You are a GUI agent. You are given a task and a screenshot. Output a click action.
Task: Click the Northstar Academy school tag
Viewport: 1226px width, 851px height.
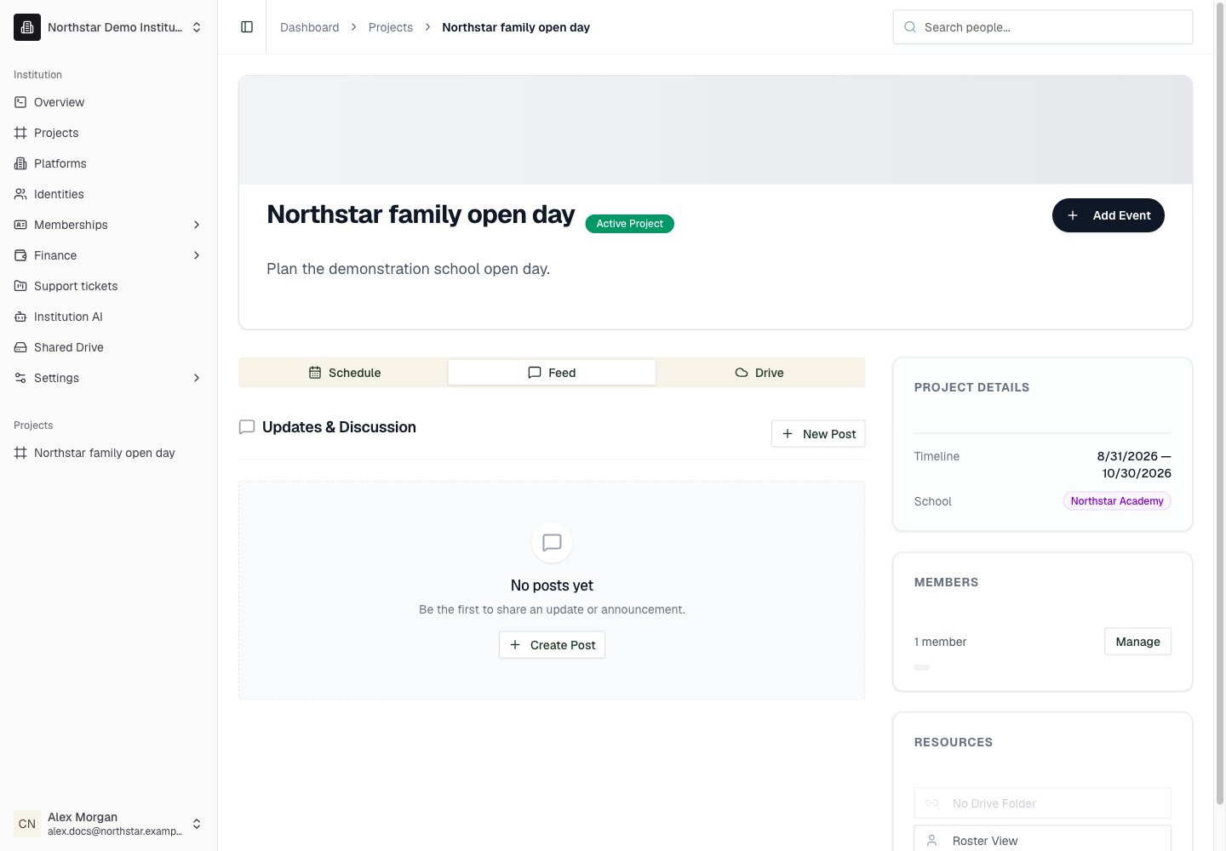pyautogui.click(x=1117, y=501)
